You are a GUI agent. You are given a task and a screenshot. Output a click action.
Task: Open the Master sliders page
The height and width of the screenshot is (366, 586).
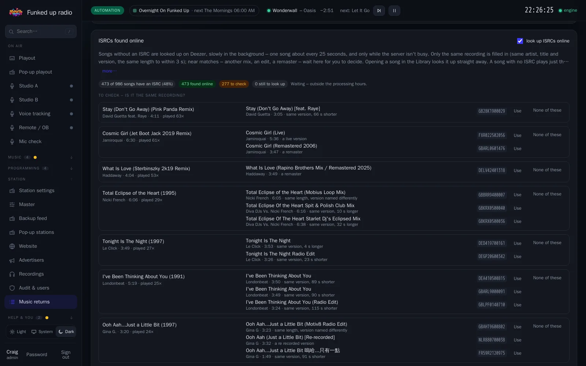click(41, 205)
